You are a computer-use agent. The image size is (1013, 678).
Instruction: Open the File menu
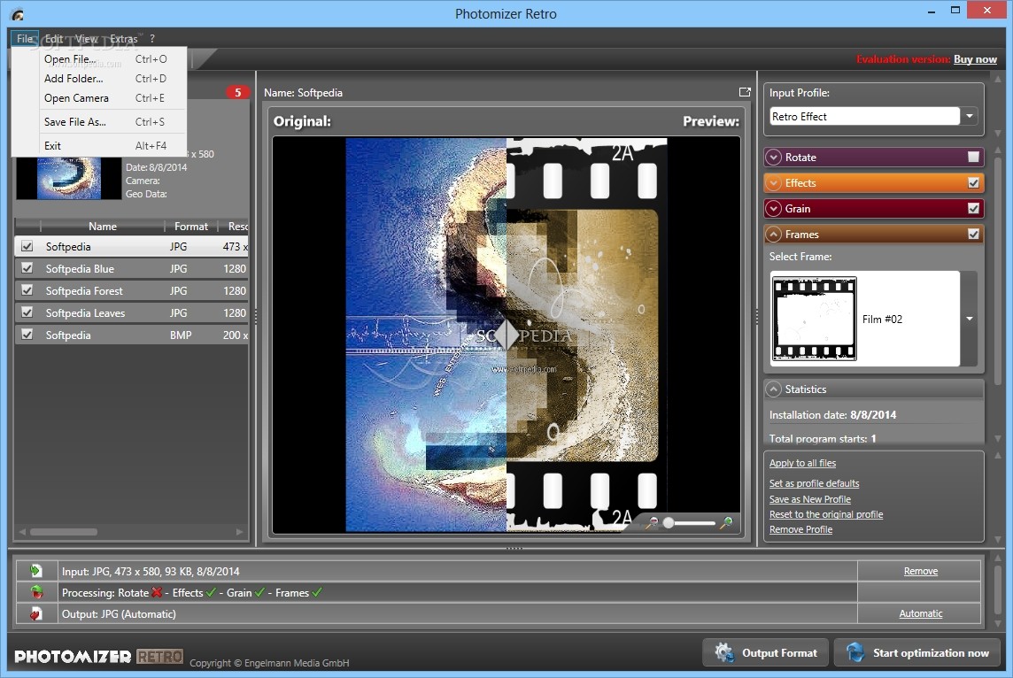(25, 39)
